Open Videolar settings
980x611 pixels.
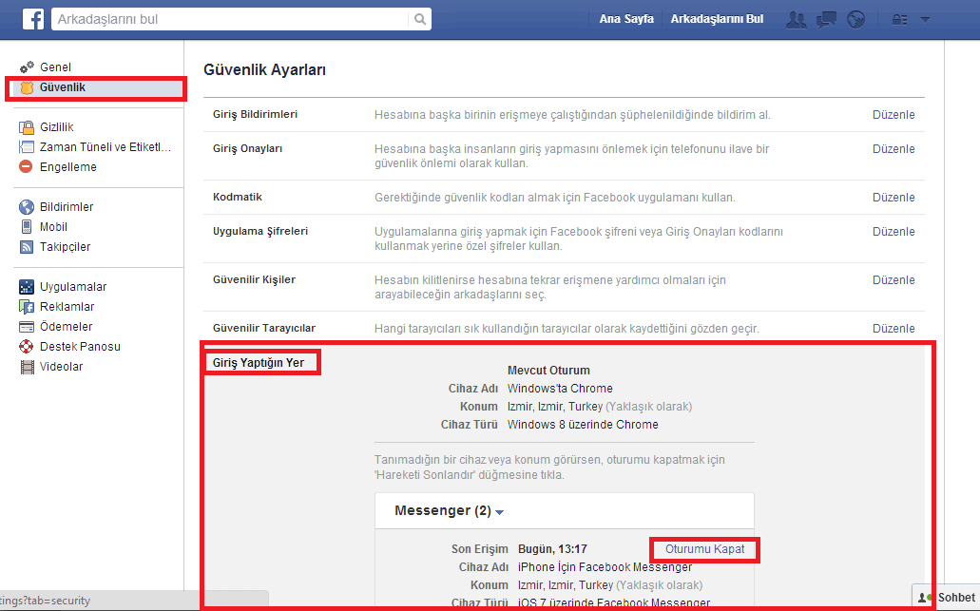tap(61, 367)
